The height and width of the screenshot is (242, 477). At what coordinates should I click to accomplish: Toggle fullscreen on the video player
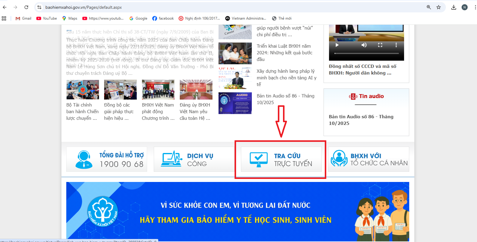point(380,45)
